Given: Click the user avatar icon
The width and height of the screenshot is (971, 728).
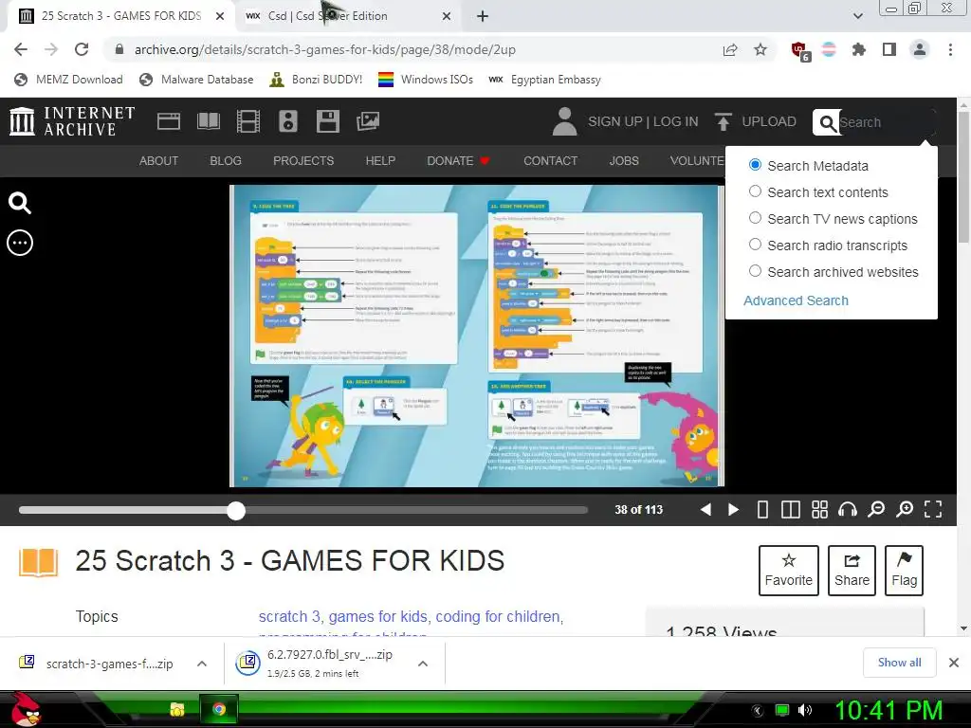Looking at the screenshot, I should click(x=564, y=121).
